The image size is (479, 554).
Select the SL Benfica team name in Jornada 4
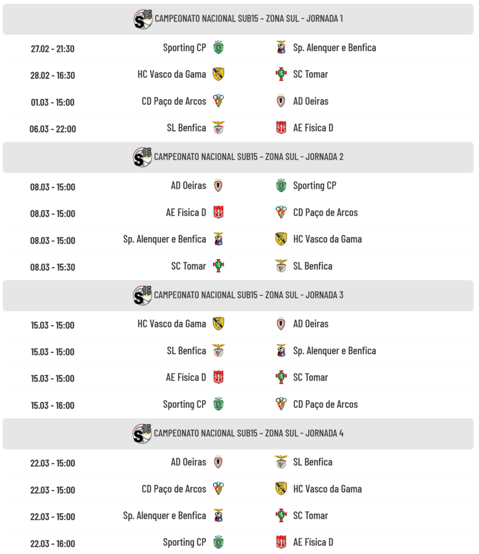coord(312,462)
